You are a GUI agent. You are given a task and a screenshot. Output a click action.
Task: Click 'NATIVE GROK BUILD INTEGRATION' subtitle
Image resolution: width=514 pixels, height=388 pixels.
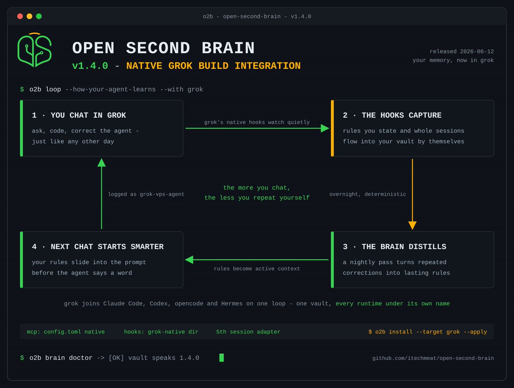(x=213, y=66)
